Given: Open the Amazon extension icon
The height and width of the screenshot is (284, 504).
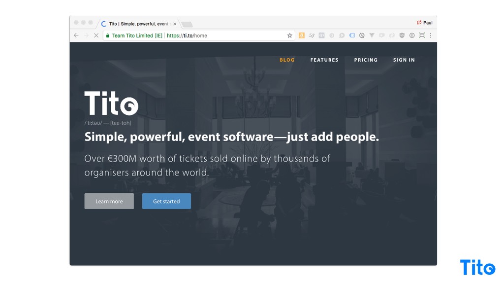Looking at the screenshot, I should (302, 35).
